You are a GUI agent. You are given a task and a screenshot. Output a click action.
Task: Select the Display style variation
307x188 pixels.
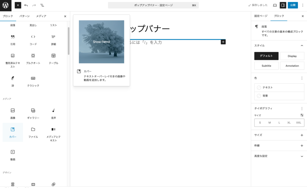292,56
